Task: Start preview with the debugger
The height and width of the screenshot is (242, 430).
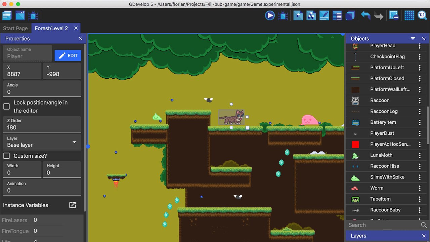Action: 283,15
